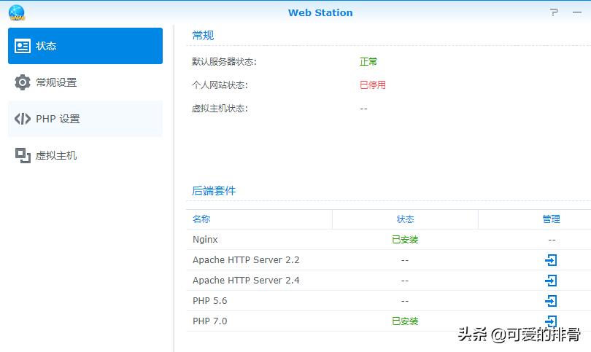The height and width of the screenshot is (352, 591).
Task: Click the 状态 status card icon
Action: tap(23, 46)
